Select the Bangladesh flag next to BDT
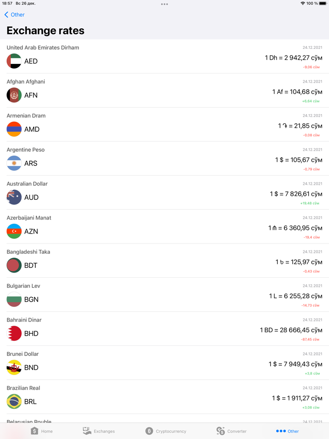329x439 pixels. click(14, 265)
